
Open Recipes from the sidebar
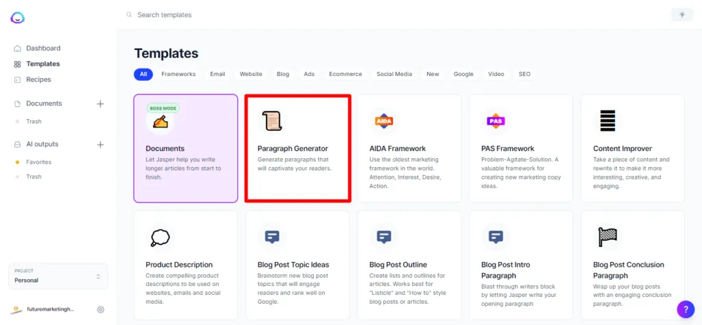(38, 80)
